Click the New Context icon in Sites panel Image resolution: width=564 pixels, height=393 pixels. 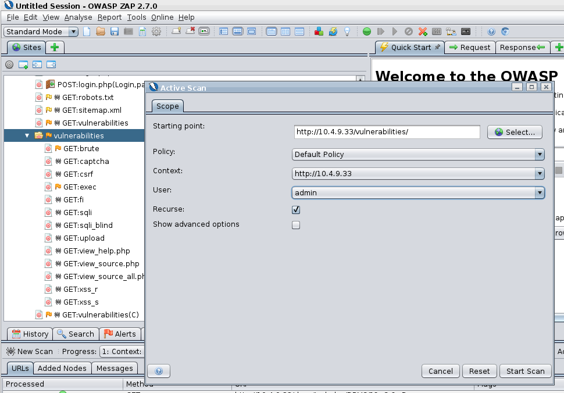(23, 65)
